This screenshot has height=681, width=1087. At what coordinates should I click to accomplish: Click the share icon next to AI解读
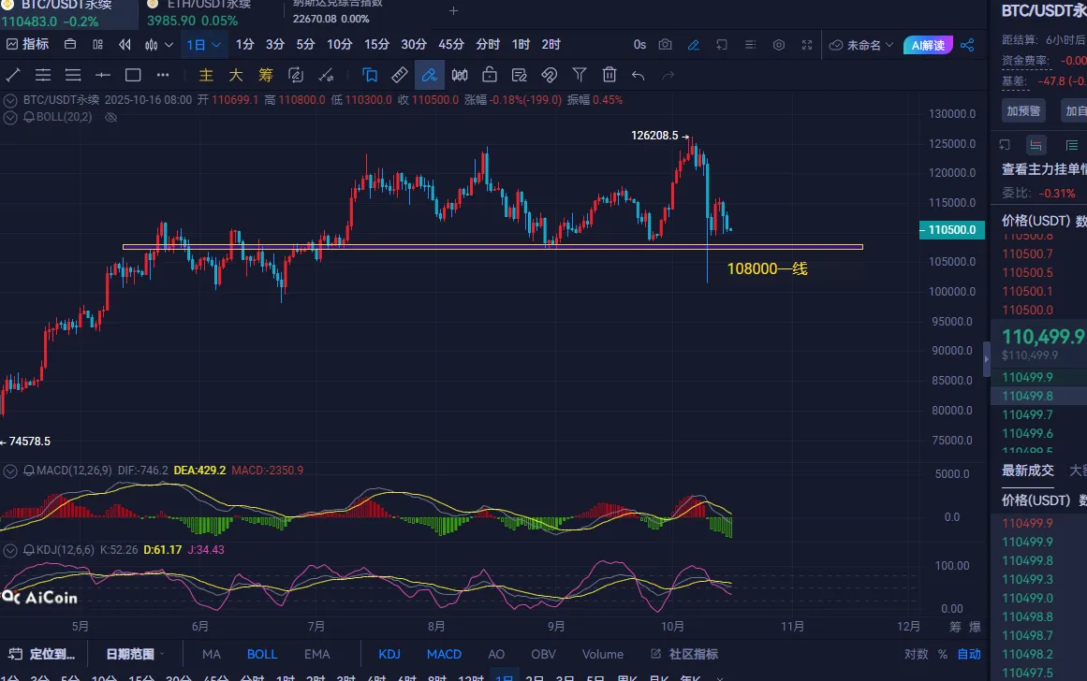tap(967, 45)
